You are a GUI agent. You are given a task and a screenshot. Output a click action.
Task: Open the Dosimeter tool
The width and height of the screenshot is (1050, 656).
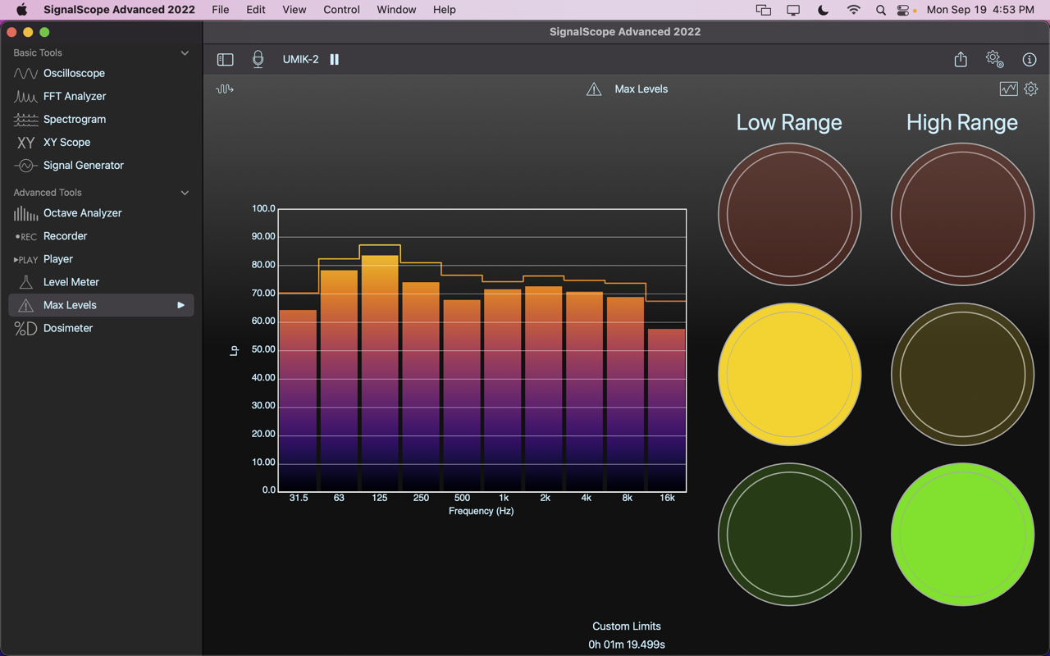67,328
